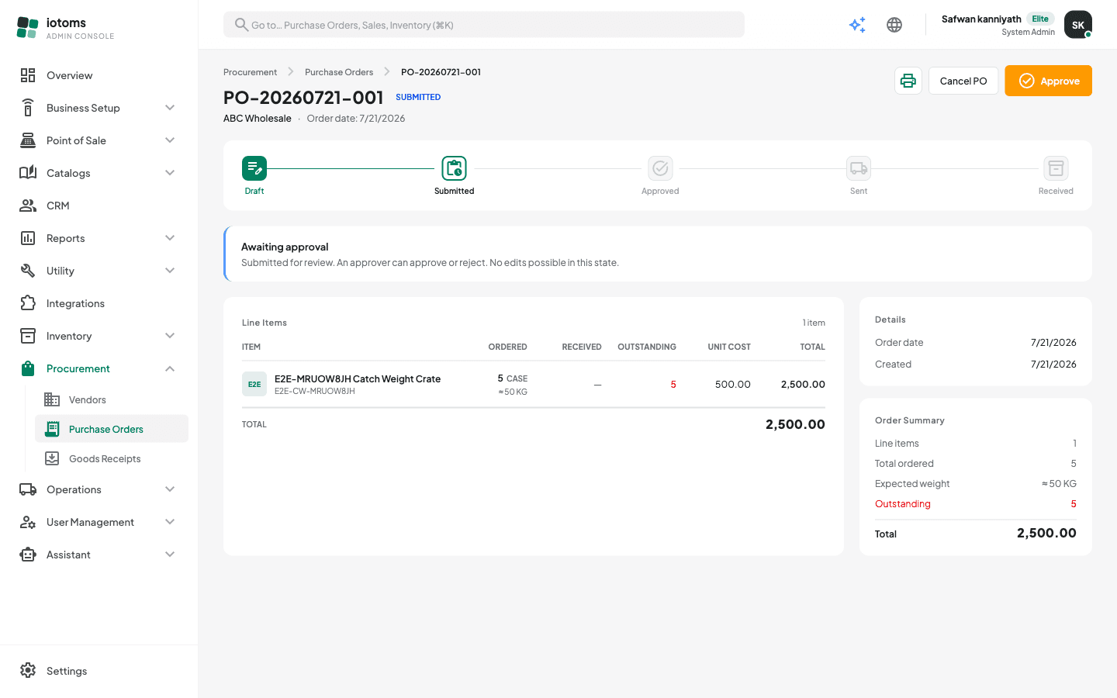This screenshot has width=1117, height=698.
Task: Open the Vendors submenu item
Action: [112, 399]
